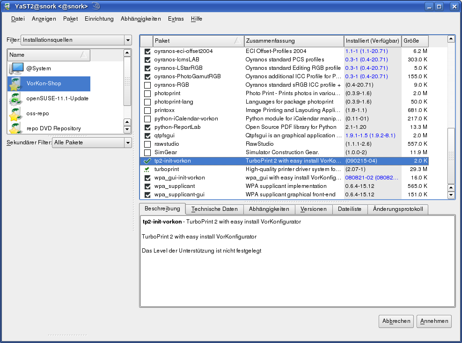The height and width of the screenshot is (343, 462).
Task: Select the @System repository row
Action: pyautogui.click(x=49, y=69)
